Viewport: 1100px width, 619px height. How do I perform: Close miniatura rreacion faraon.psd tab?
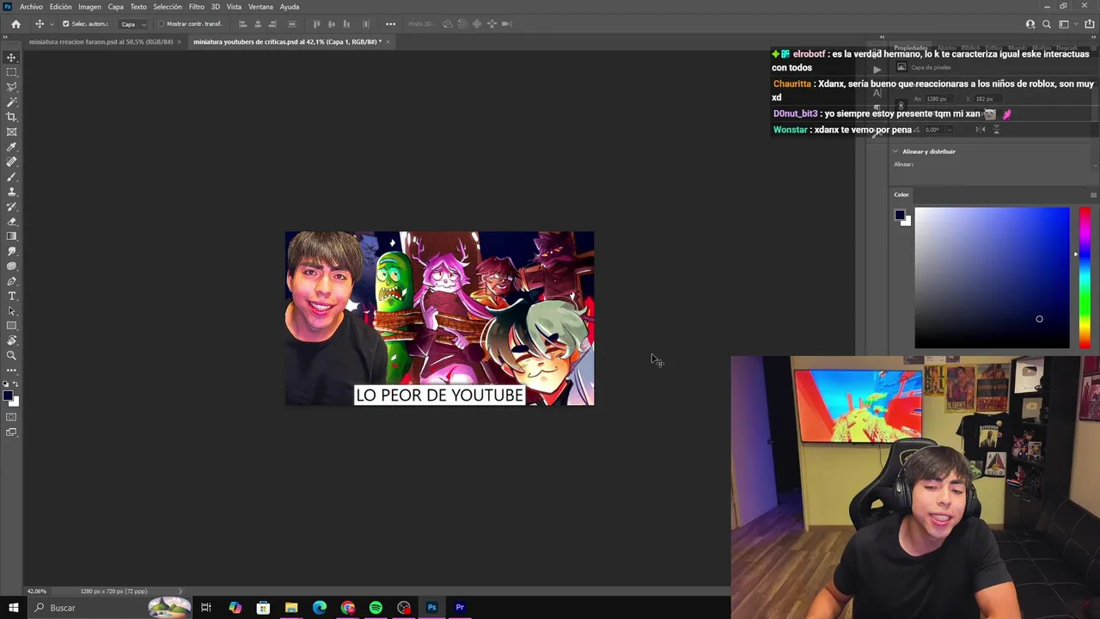point(179,41)
